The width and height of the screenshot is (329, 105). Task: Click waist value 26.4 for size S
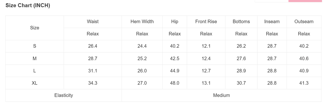(93, 46)
